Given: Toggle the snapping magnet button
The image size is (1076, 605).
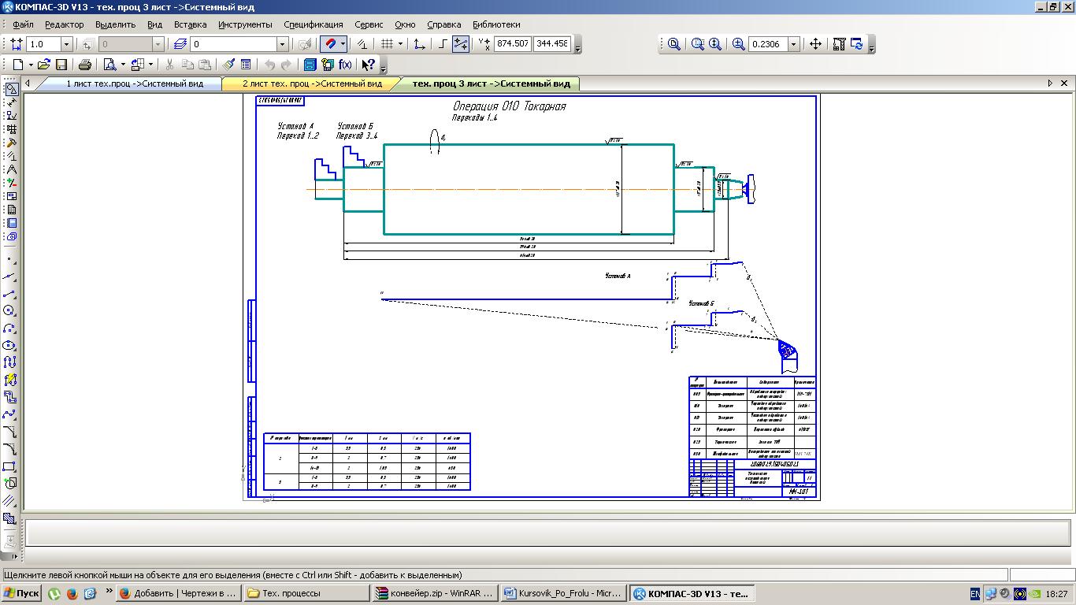Looking at the screenshot, I should coord(330,44).
